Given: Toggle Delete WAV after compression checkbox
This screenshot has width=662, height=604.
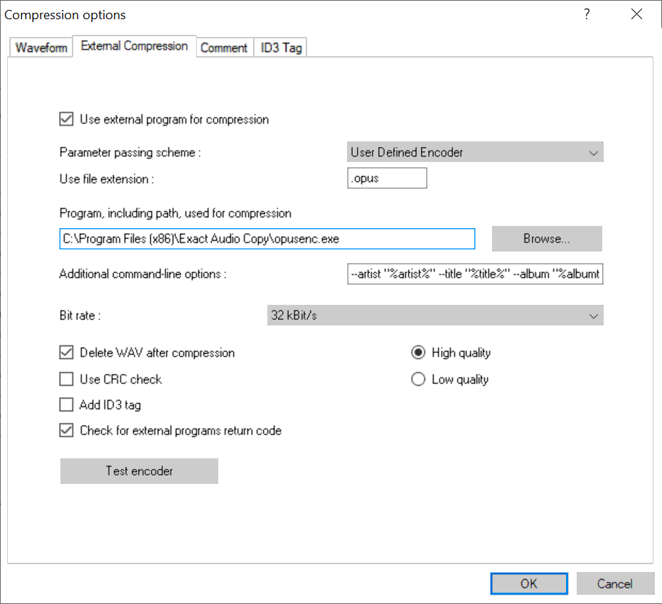Looking at the screenshot, I should coord(67,352).
